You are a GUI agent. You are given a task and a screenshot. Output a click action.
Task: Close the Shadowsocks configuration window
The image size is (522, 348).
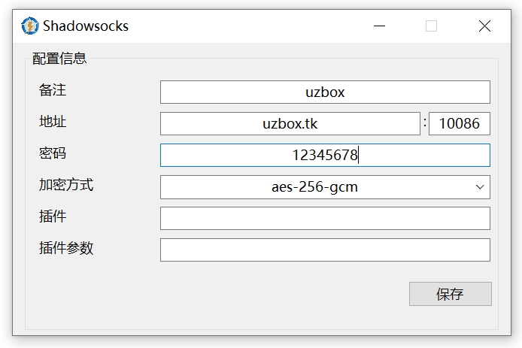[x=484, y=26]
